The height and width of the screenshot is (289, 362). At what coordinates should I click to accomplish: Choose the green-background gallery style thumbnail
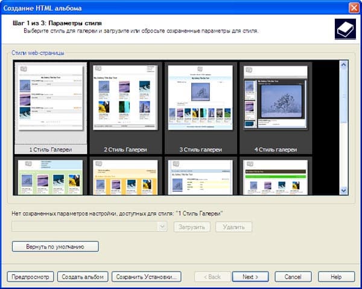[50, 177]
